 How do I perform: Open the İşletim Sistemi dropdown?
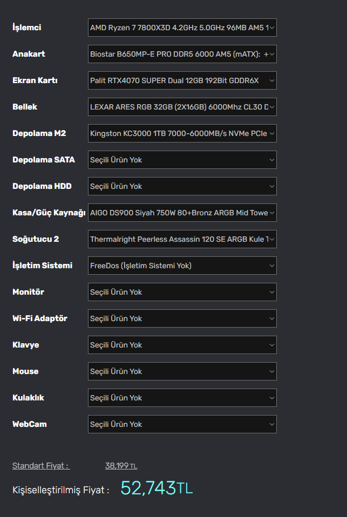[x=182, y=266]
